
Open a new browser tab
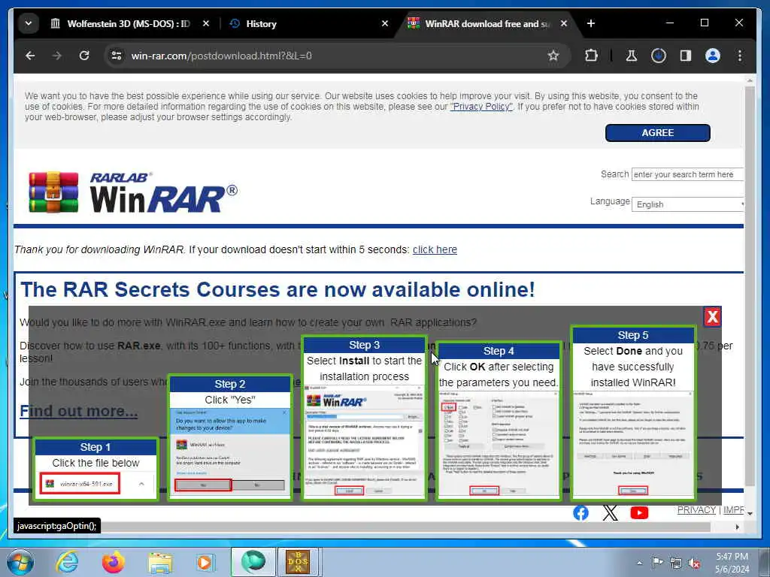pos(591,23)
